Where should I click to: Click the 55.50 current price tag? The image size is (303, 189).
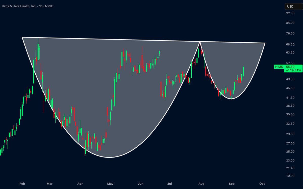(290, 67)
